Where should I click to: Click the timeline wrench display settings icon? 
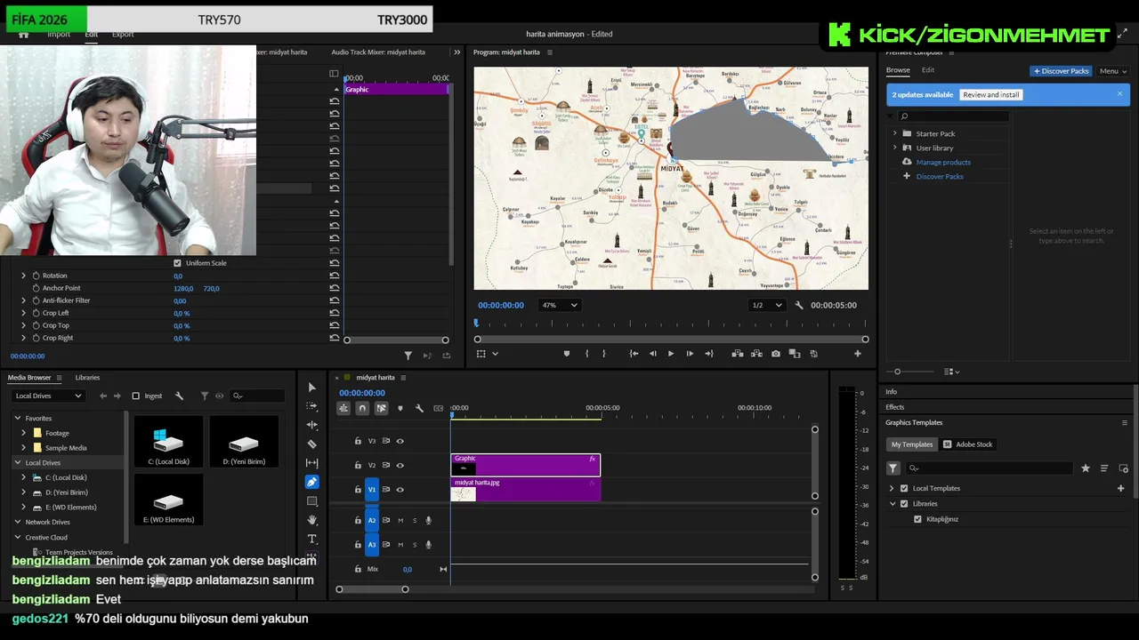click(419, 408)
